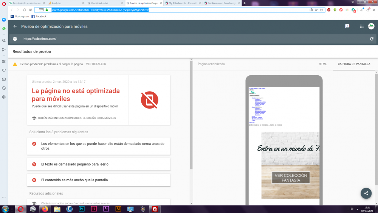
Task: Open Speed Dial from the sidebar grid icon
Action: pyautogui.click(x=4, y=62)
